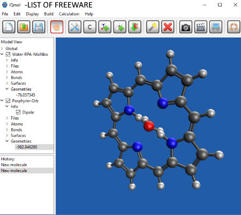Screen dimensions: 241x215
Task: Click the movie clapperboard record icon
Action: (201, 27)
